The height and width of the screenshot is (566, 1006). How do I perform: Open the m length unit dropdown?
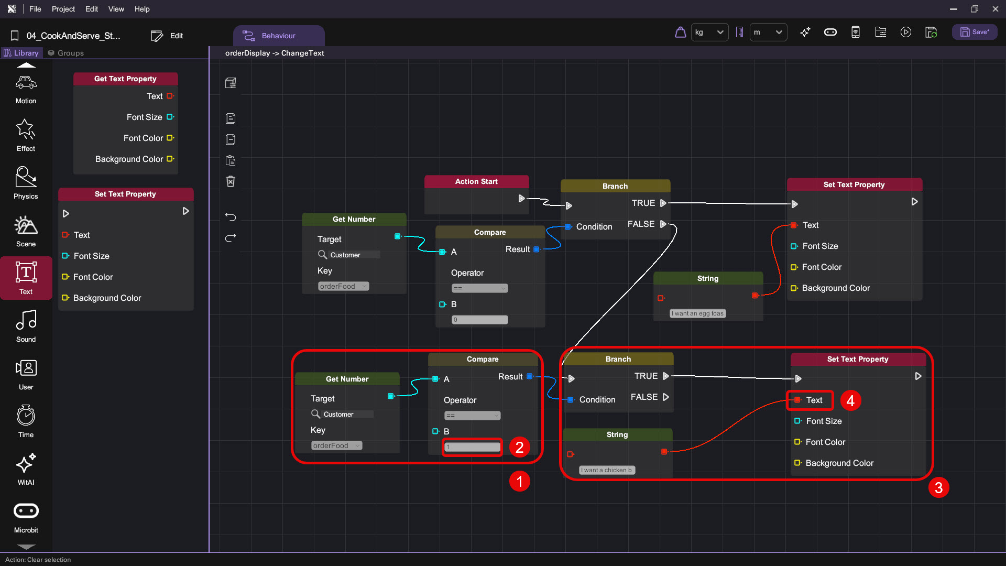[x=768, y=32]
